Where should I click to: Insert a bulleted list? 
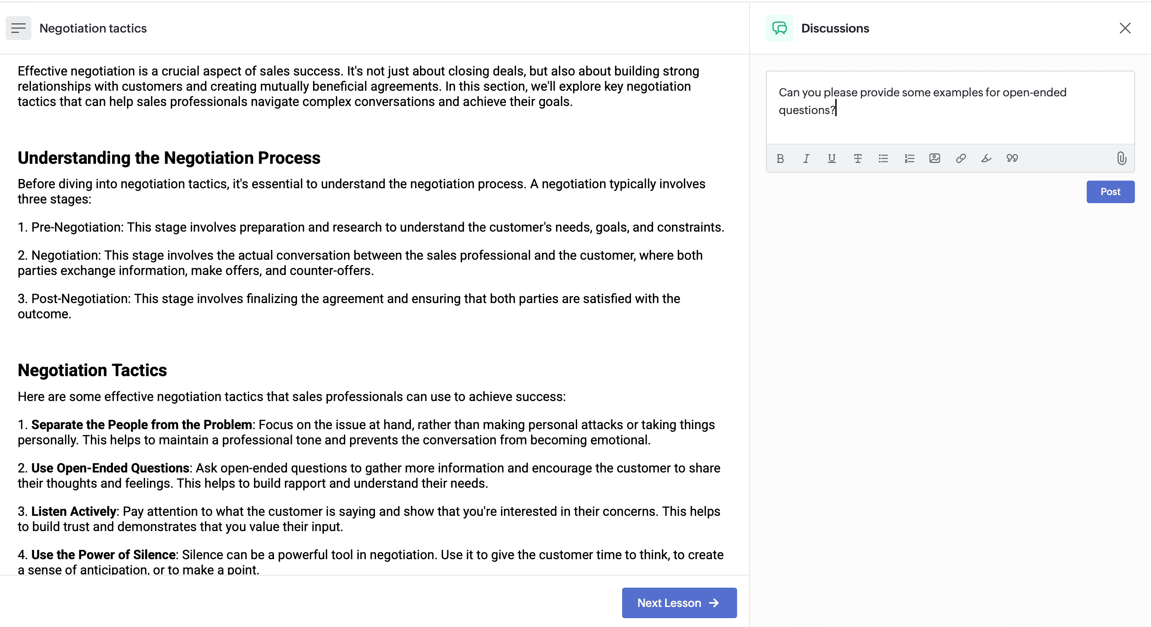pos(883,159)
